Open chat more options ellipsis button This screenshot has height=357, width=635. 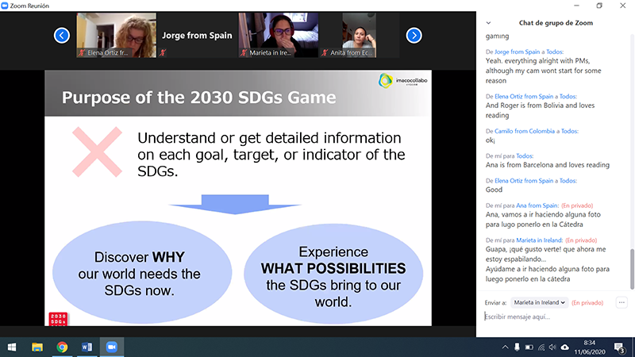pyautogui.click(x=622, y=302)
